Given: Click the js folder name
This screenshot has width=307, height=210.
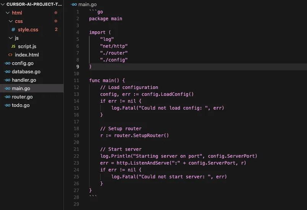Looking at the screenshot, I should 17,38.
